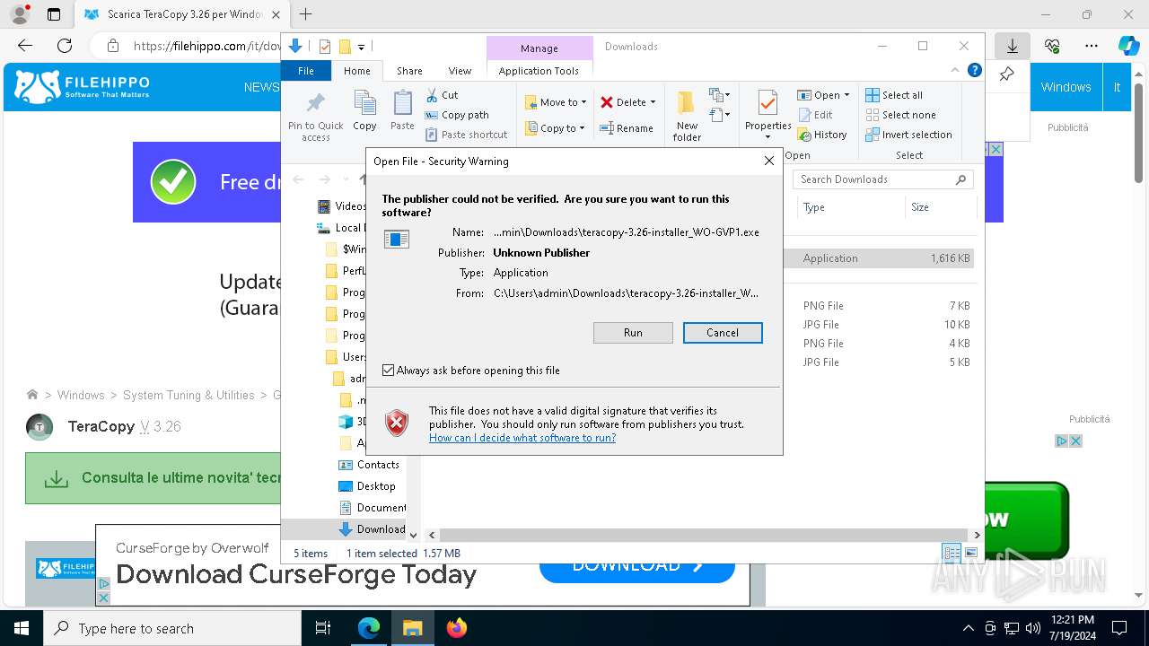Click navigation pane scroll down arrow
Viewport: 1149px width, 646px height.
pos(413,535)
